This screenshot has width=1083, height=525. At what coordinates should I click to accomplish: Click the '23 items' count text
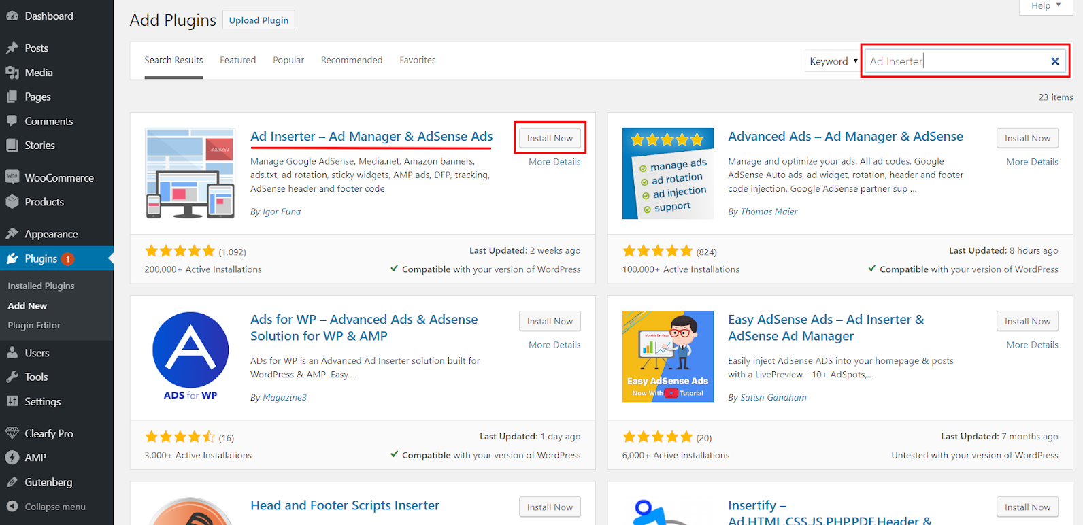[x=1056, y=97]
